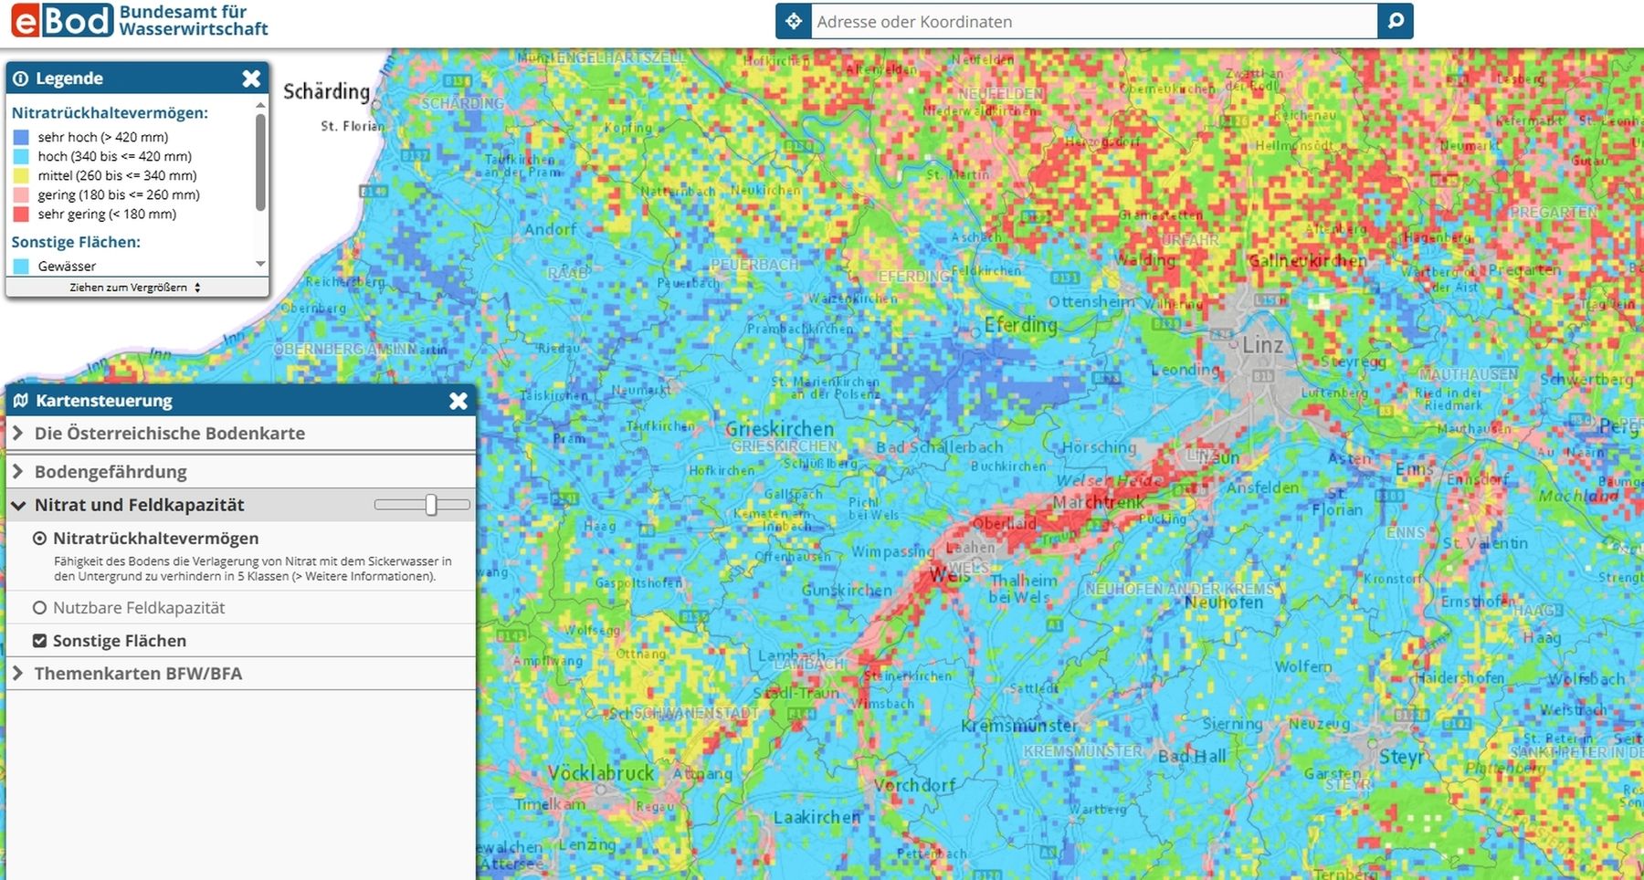Click the legend resize arrows icon
The width and height of the screenshot is (1644, 880).
(197, 288)
